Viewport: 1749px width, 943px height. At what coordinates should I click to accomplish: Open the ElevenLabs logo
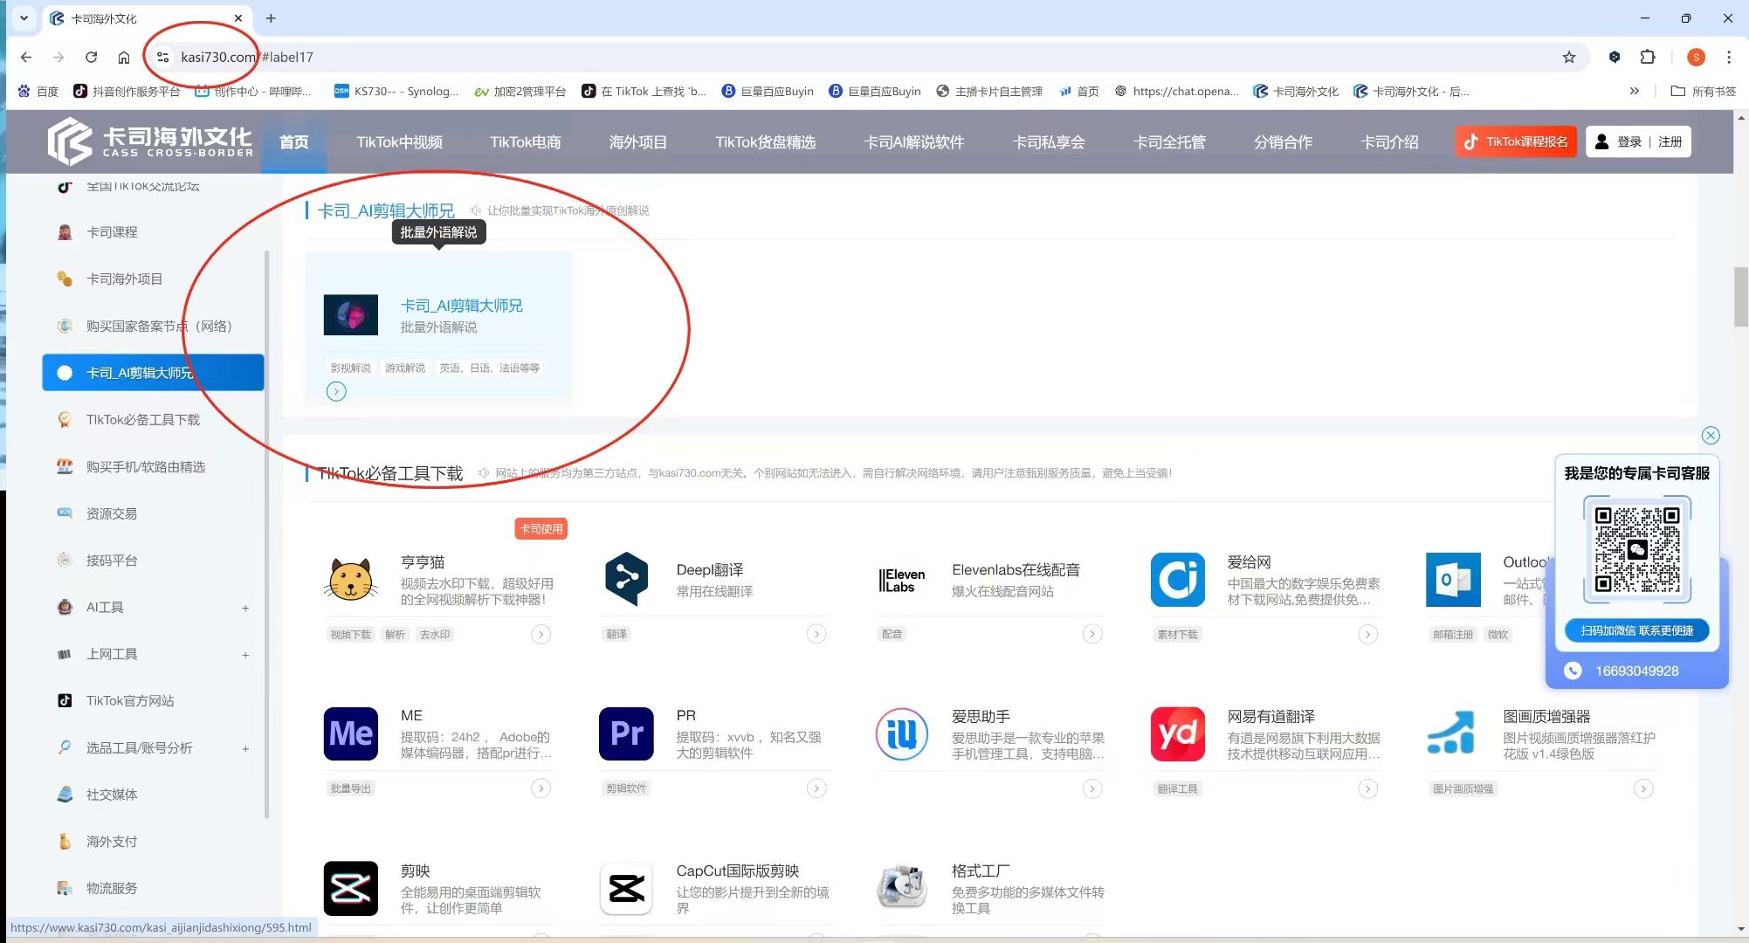[x=902, y=580]
